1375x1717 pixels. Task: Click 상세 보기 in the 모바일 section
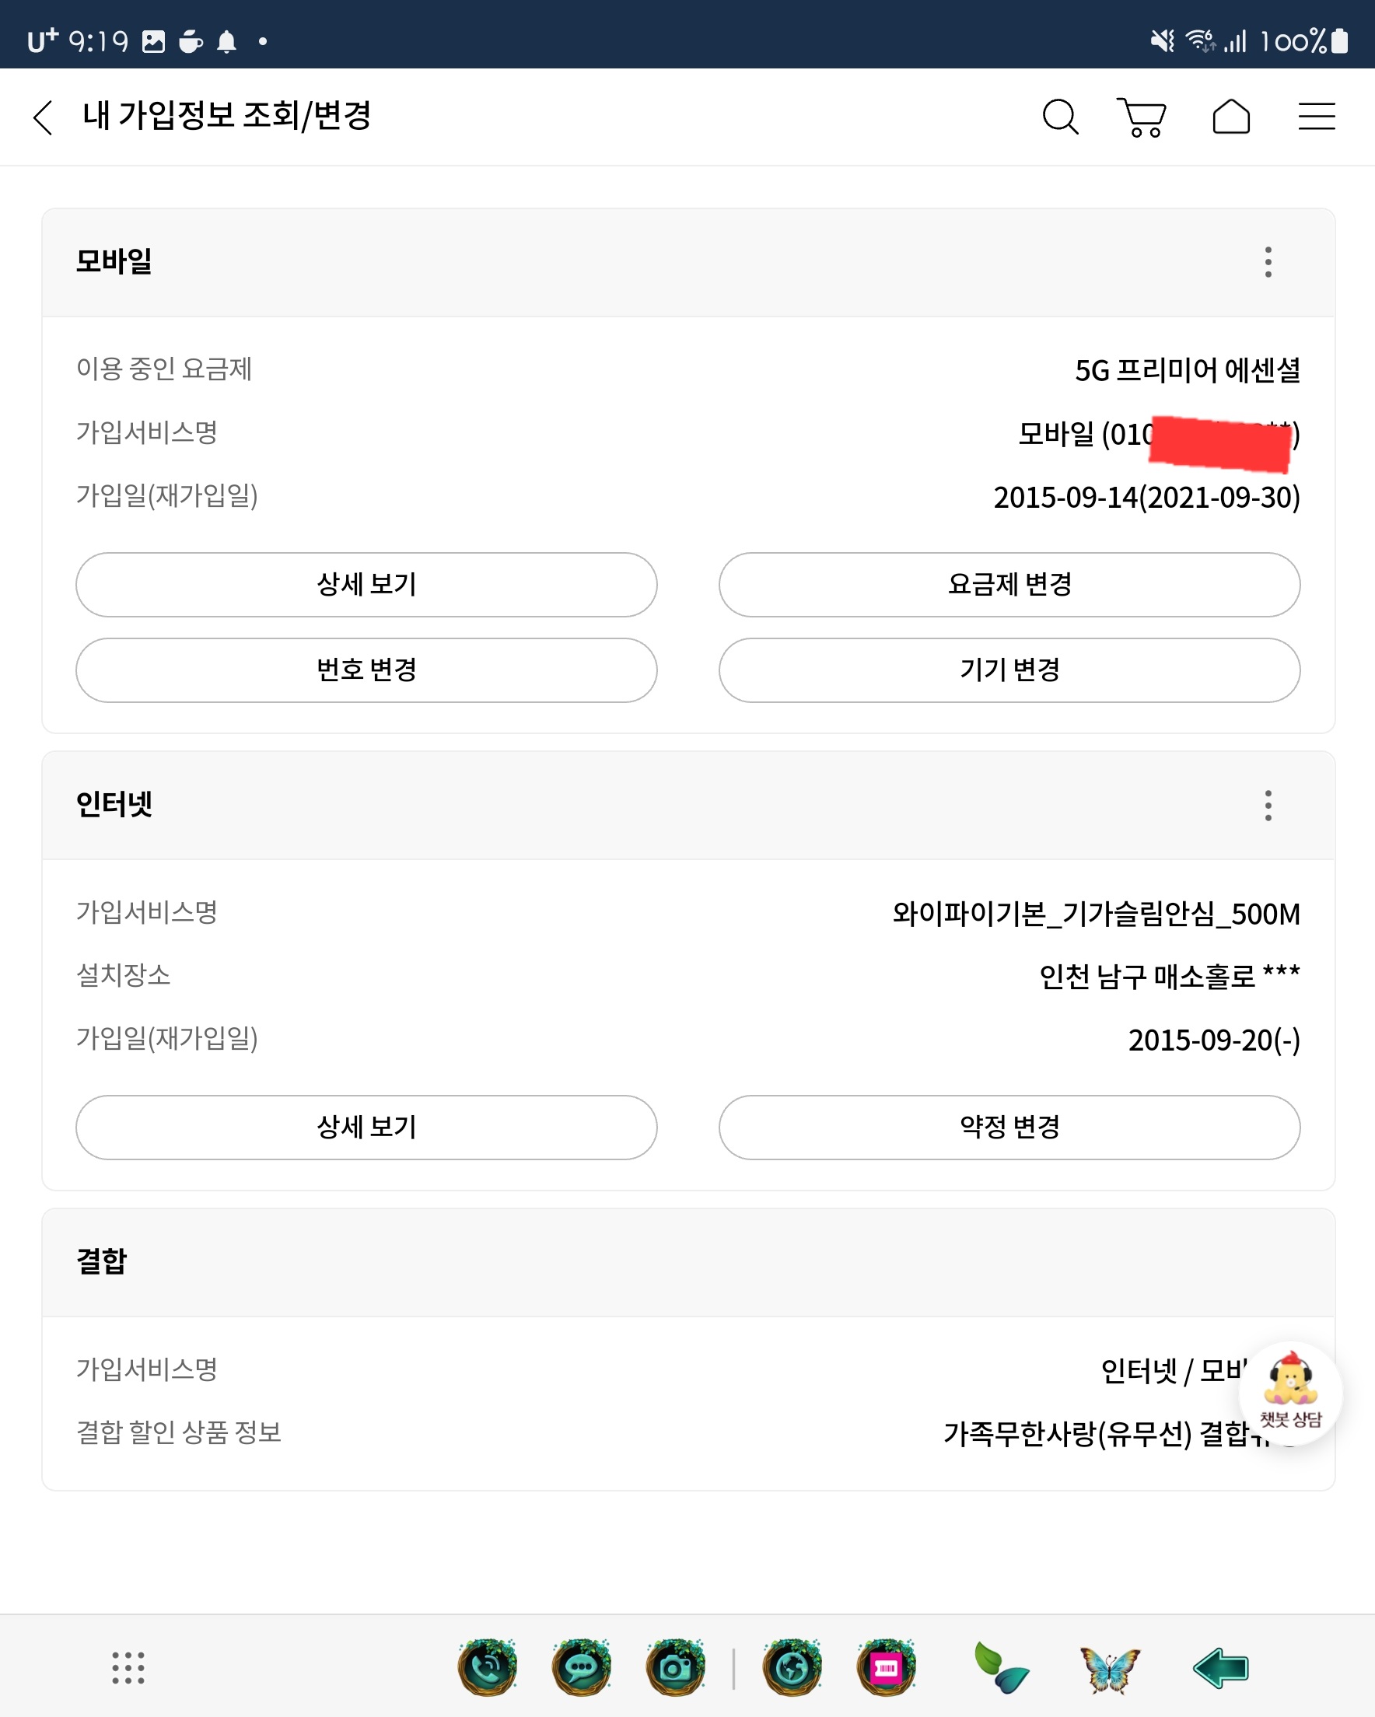coord(366,585)
